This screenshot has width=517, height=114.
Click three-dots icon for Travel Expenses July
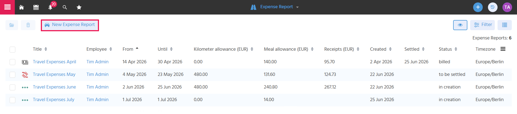[25, 100]
